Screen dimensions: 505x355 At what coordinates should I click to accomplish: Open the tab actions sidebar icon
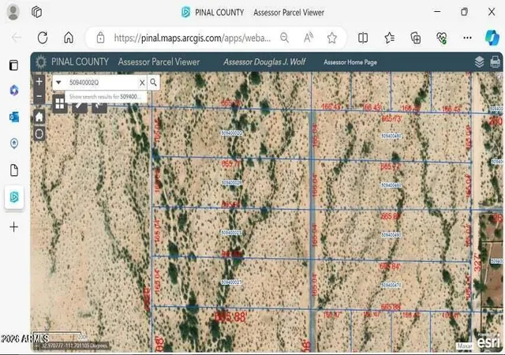(x=14, y=65)
